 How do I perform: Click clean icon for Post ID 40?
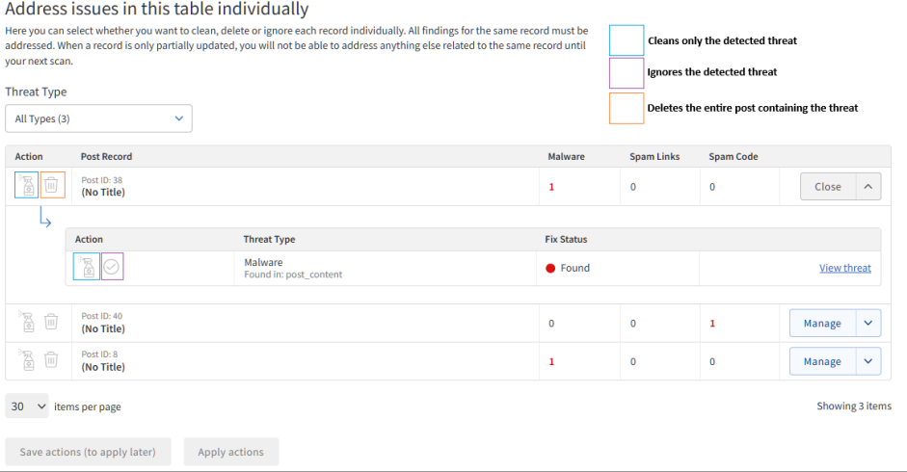[27, 323]
